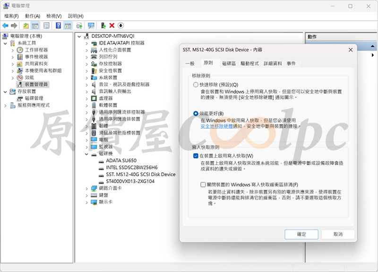Click the Performance (效能) icon
Screen dimensions: 378x272
pos(20,78)
